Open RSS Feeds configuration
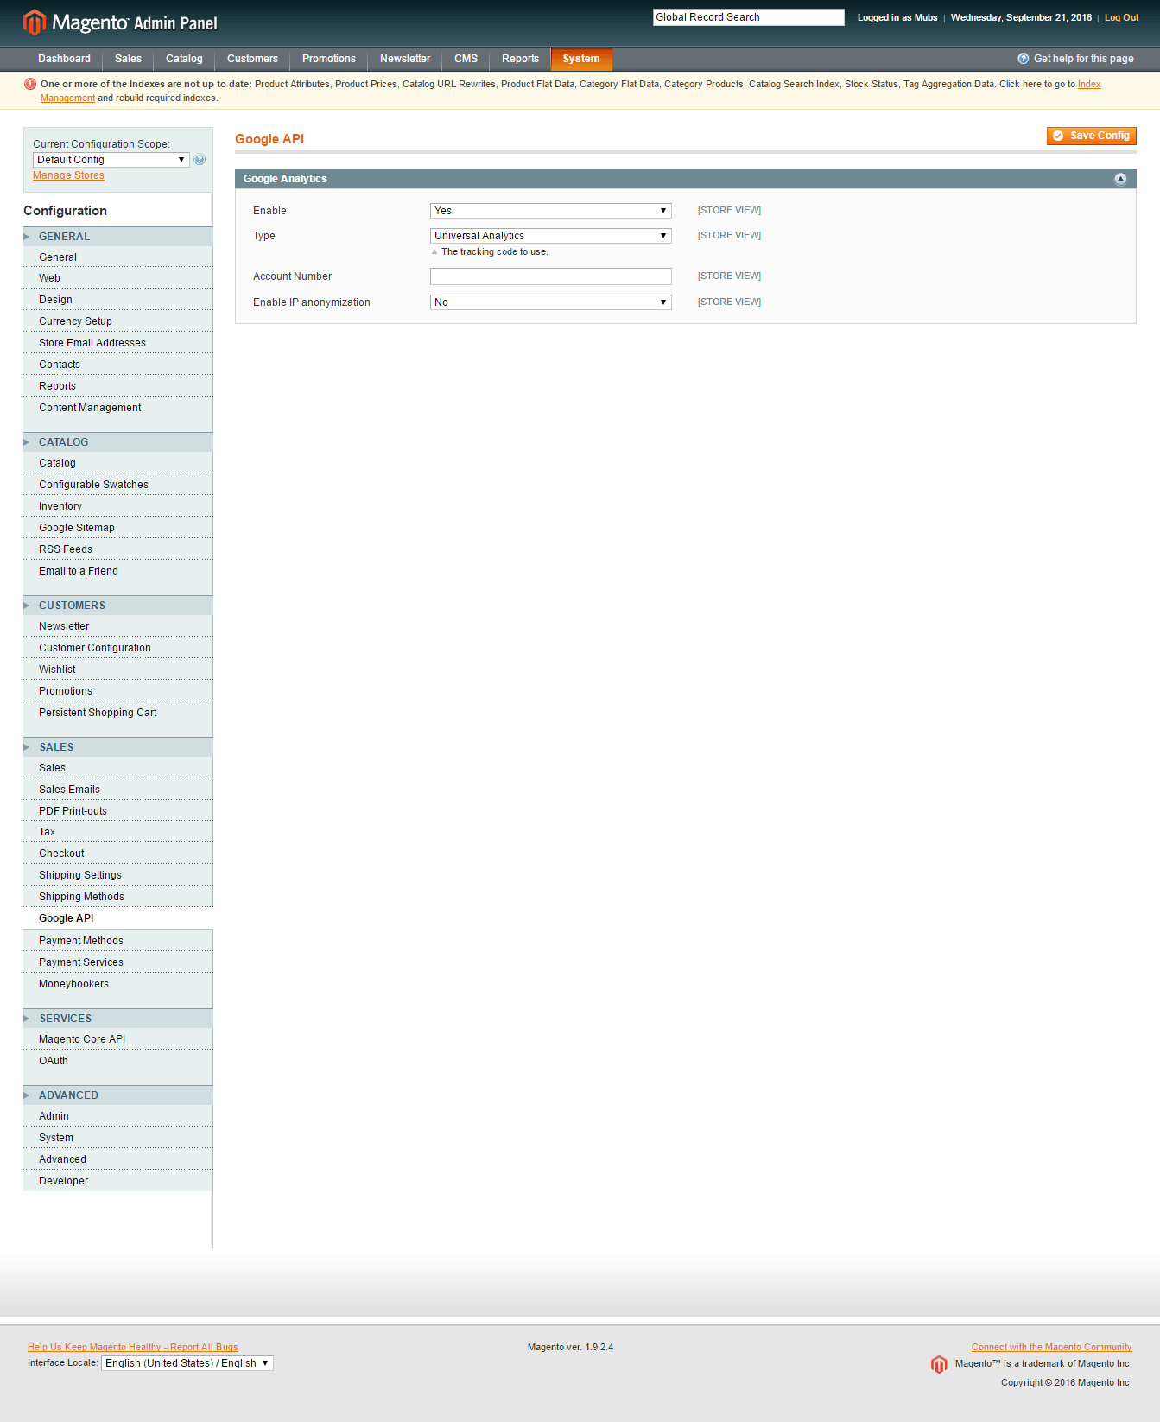Screen dimensions: 1160x1422 tap(117, 549)
